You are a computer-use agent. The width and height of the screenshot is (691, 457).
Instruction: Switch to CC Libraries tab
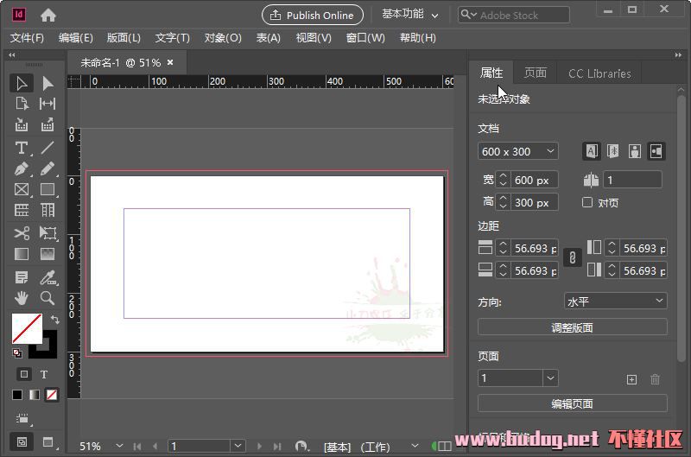[599, 73]
